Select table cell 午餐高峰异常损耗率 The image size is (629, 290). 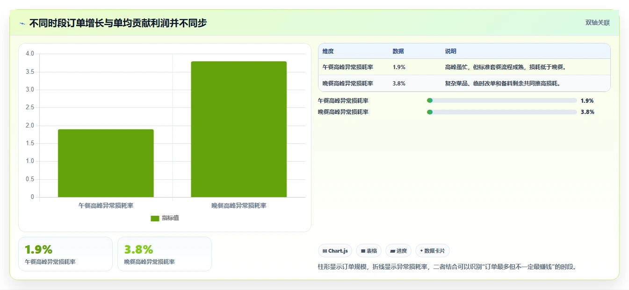tap(348, 67)
